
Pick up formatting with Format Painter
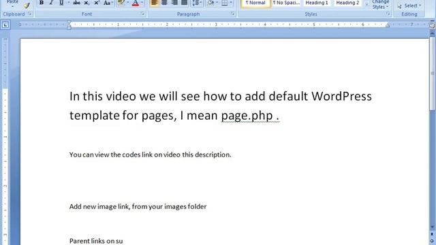pyautogui.click(x=27, y=5)
